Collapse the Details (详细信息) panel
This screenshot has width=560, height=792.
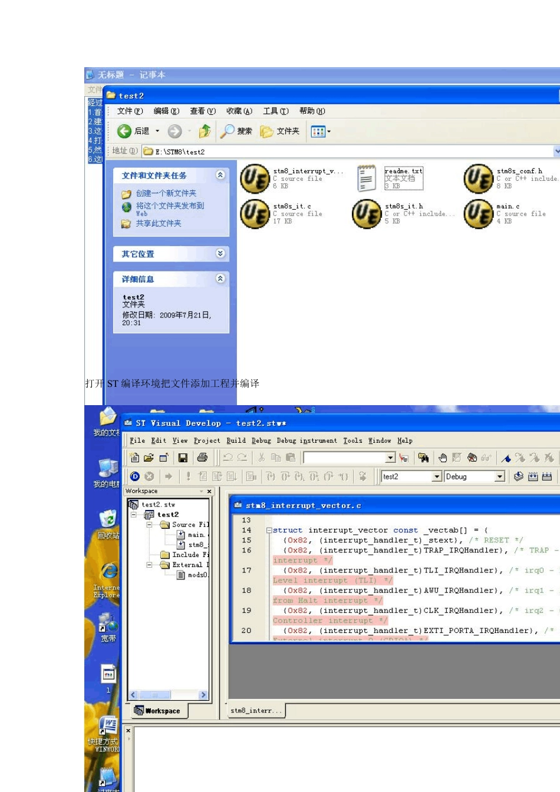click(220, 279)
